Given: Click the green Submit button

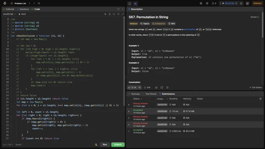Looking at the screenshot, I should pyautogui.click(x=118, y=144).
